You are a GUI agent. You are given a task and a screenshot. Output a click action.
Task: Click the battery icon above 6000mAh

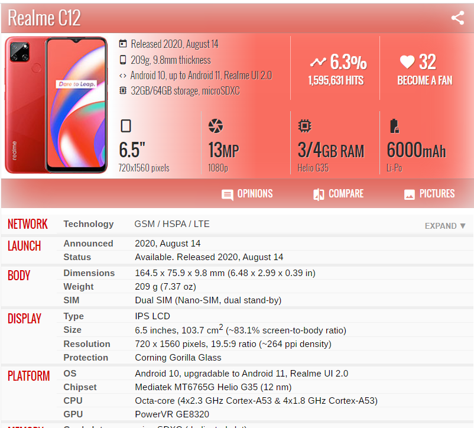[x=394, y=126]
